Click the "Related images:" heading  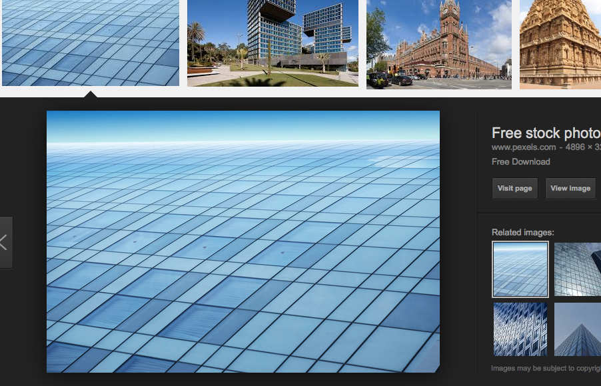click(522, 233)
